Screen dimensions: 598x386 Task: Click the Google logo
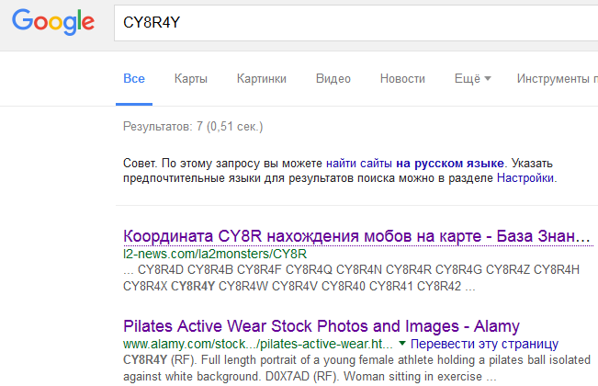[53, 22]
